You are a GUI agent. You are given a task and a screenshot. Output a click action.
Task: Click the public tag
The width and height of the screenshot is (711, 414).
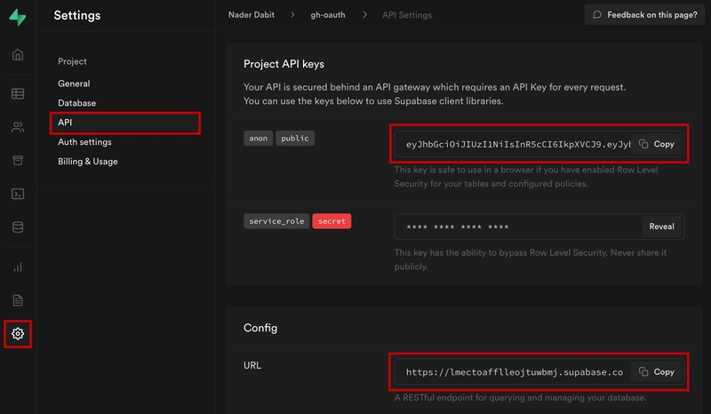(295, 139)
